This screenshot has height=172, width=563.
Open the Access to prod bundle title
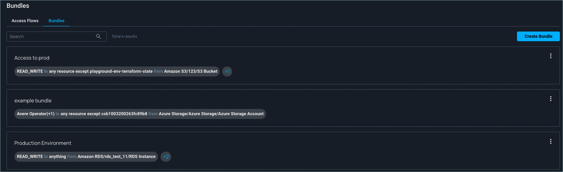pyautogui.click(x=32, y=58)
